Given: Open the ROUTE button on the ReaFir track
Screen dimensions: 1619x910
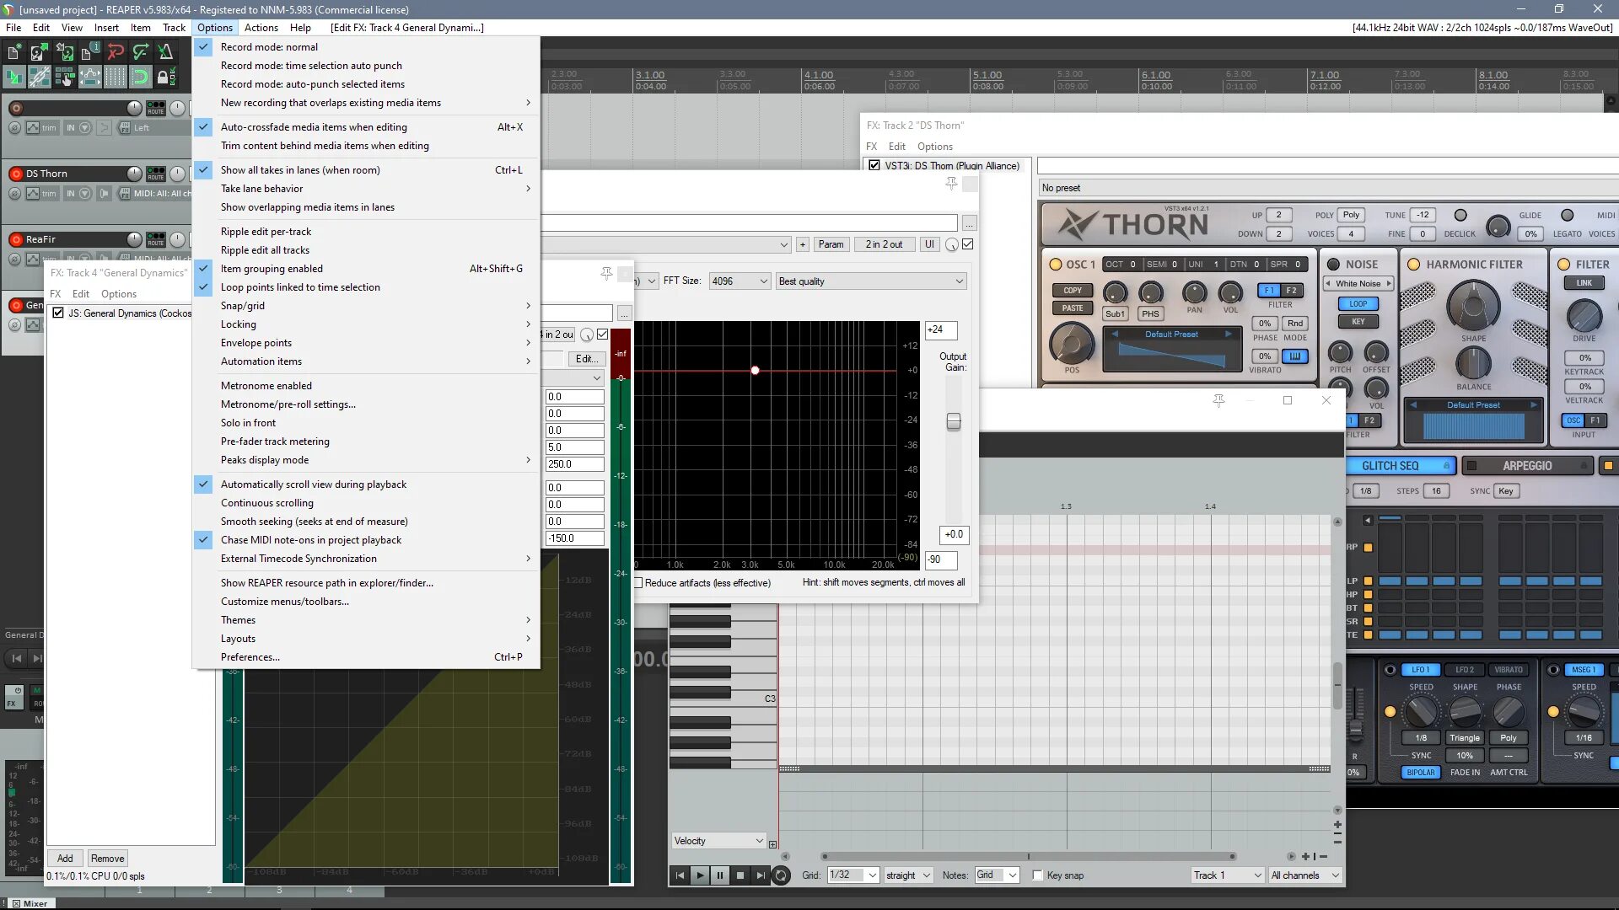Looking at the screenshot, I should [156, 239].
